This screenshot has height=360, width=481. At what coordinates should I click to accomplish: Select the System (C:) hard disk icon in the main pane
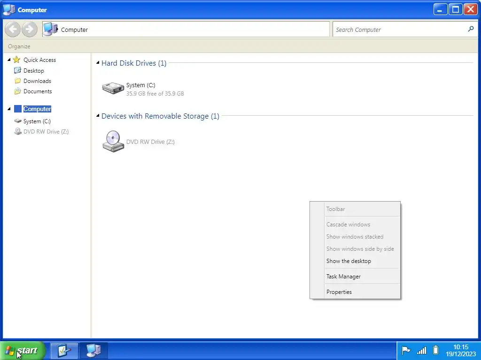pyautogui.click(x=113, y=89)
